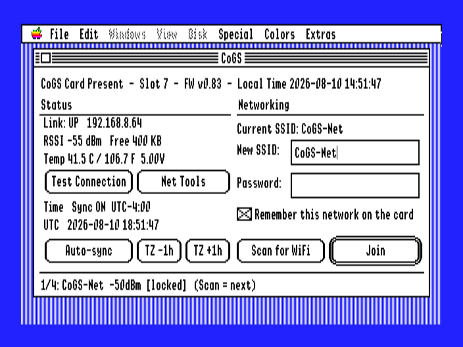Open Net Tools
The height and width of the screenshot is (347, 463).
point(184,182)
